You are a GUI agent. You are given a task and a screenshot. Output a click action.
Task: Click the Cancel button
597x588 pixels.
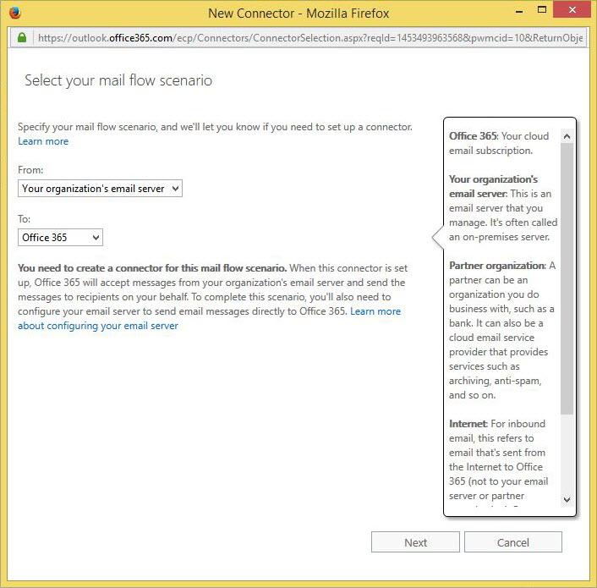tap(512, 542)
